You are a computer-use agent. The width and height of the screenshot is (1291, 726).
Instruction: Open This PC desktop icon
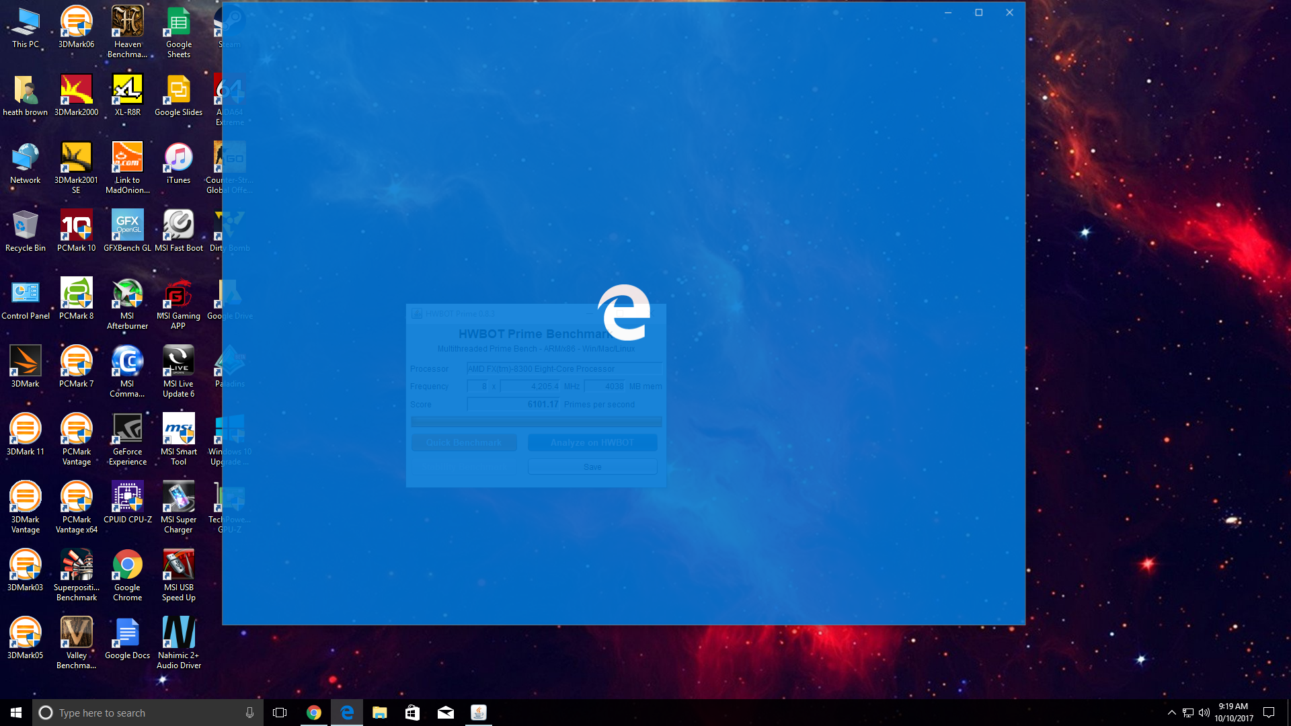click(x=26, y=28)
